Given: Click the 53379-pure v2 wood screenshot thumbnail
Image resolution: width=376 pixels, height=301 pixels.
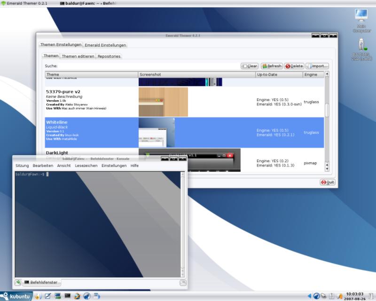Looking at the screenshot, I should pos(163,102).
